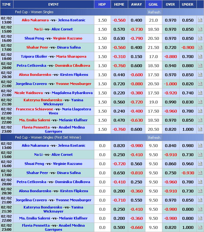Pick home odds 0.240 for Francesca Schiavone
Image resolution: width=204 pixels, height=232 pixels.
119,111
